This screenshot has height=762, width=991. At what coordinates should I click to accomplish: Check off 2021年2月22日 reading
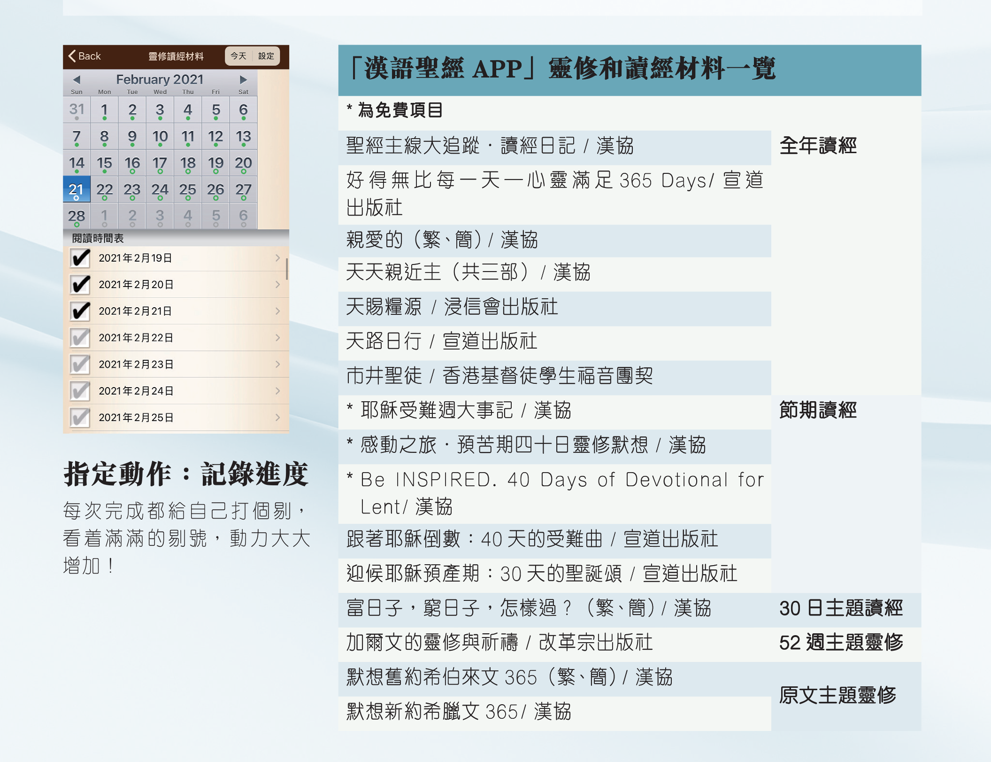coord(80,338)
